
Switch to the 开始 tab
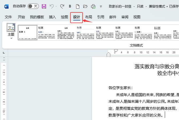(x=21, y=17)
